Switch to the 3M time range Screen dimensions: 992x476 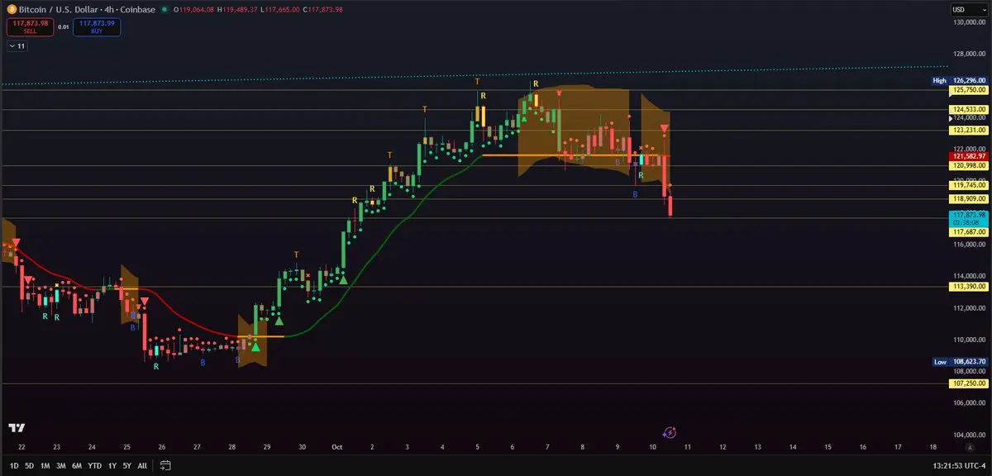[61, 465]
